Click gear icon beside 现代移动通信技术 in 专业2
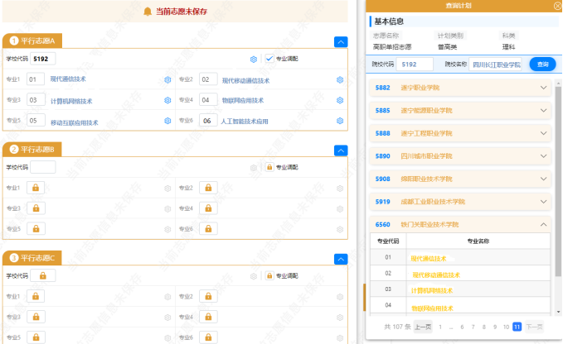 click(340, 79)
